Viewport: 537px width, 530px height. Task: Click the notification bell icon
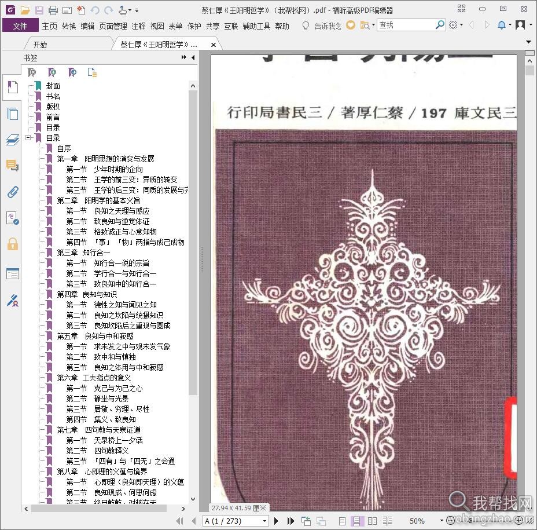click(501, 25)
